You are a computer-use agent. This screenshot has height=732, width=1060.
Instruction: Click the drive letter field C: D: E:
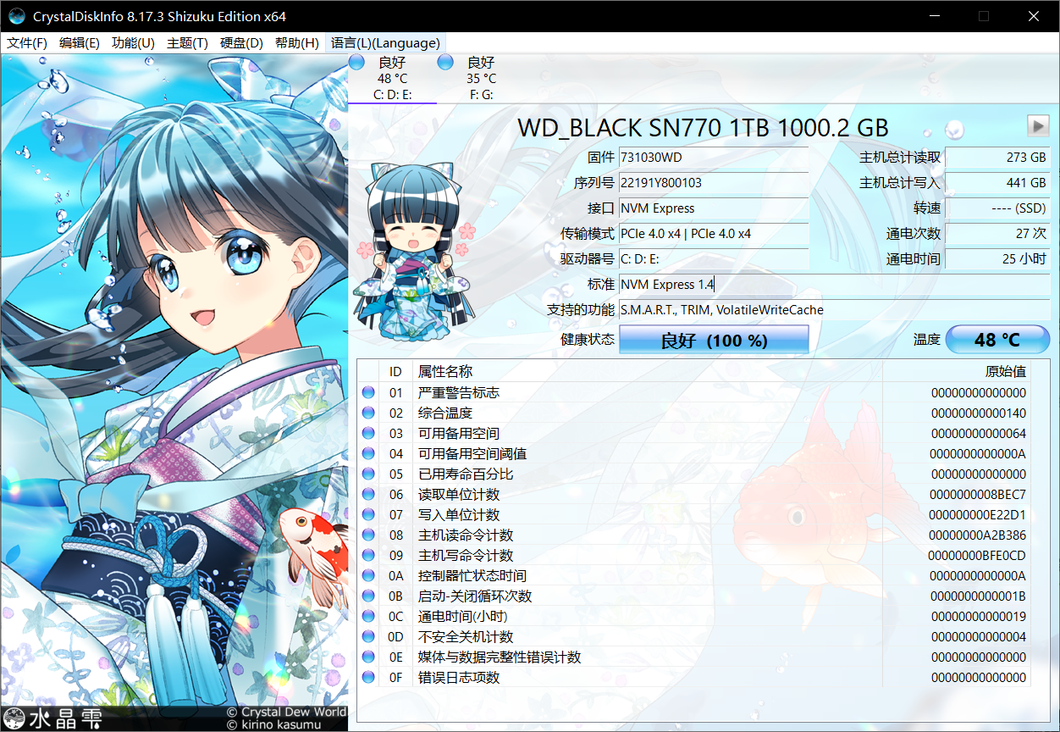pyautogui.click(x=714, y=259)
